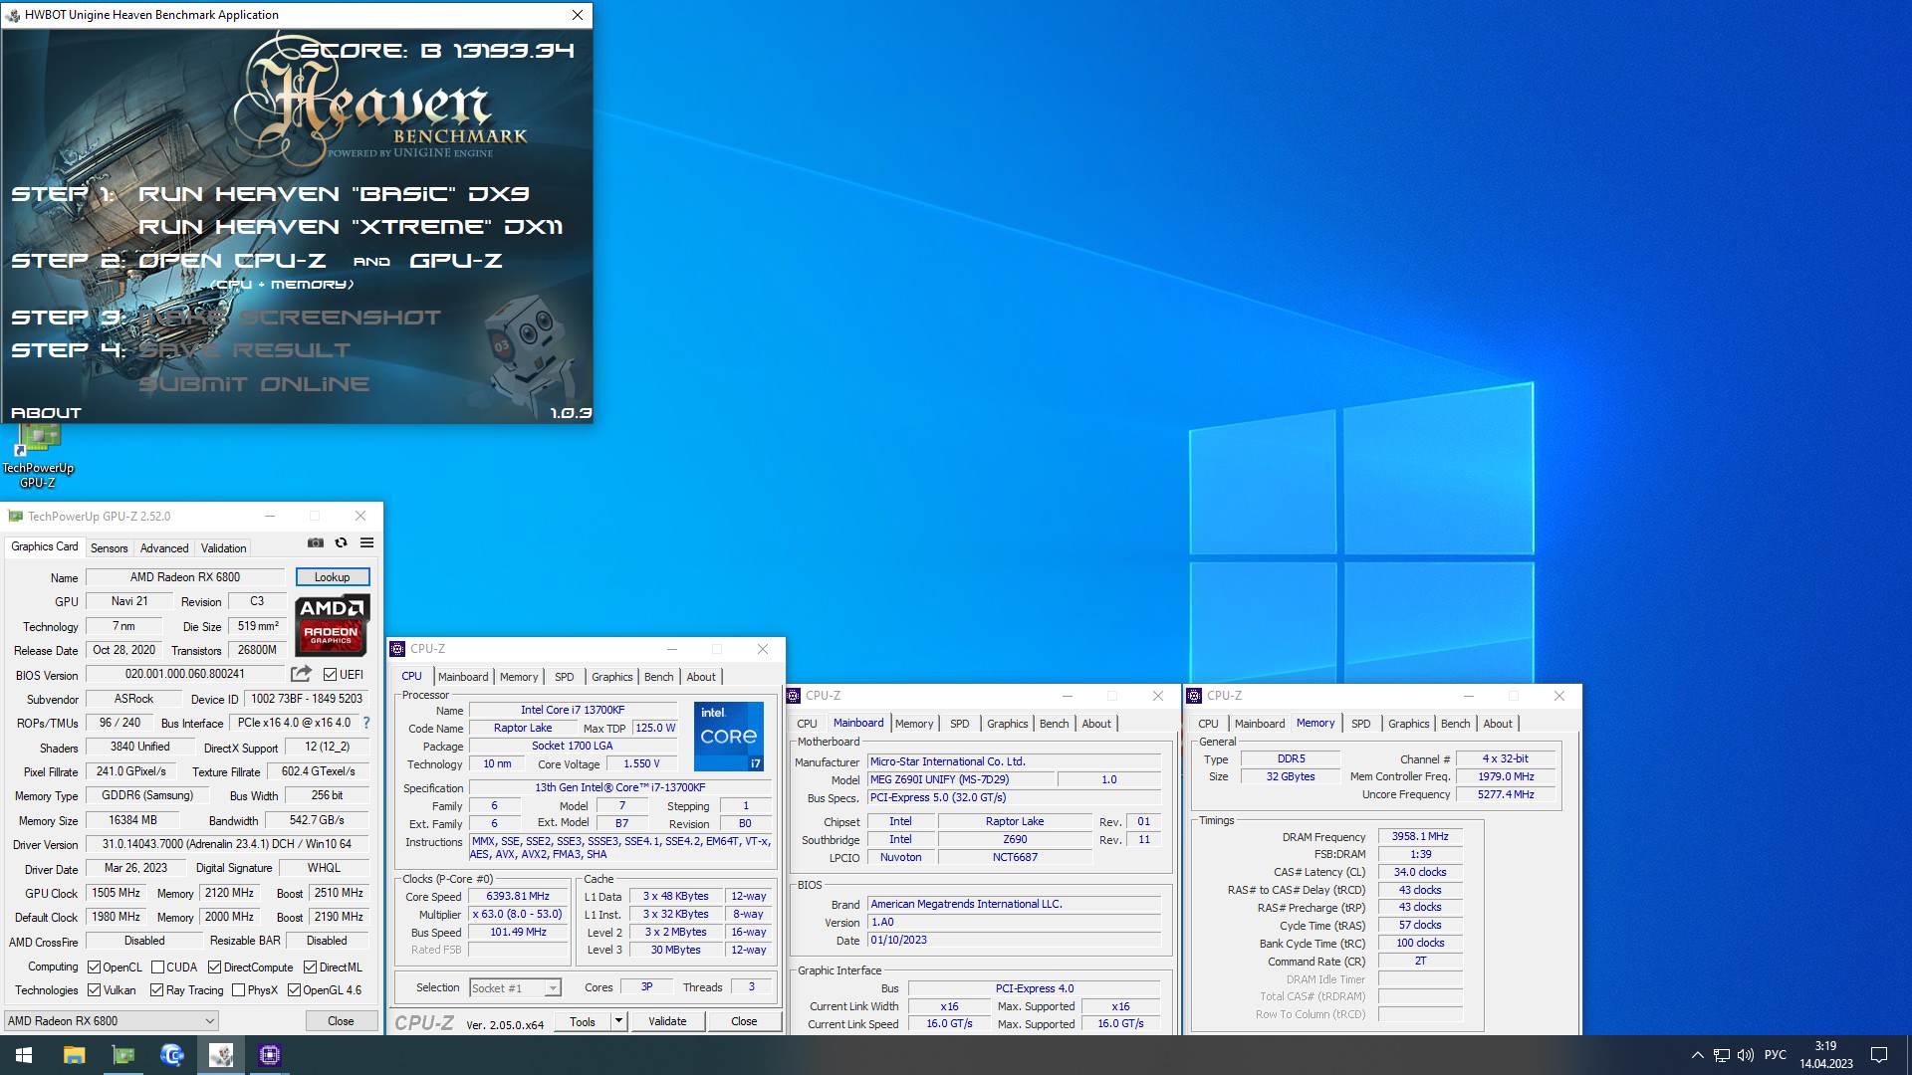Open Bench tab in CPU-Z CPU window
Image resolution: width=1912 pixels, height=1075 pixels.
[x=658, y=676]
